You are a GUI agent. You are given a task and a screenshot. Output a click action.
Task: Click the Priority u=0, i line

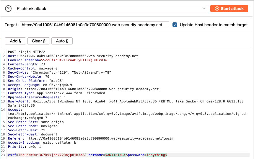coord(25,147)
